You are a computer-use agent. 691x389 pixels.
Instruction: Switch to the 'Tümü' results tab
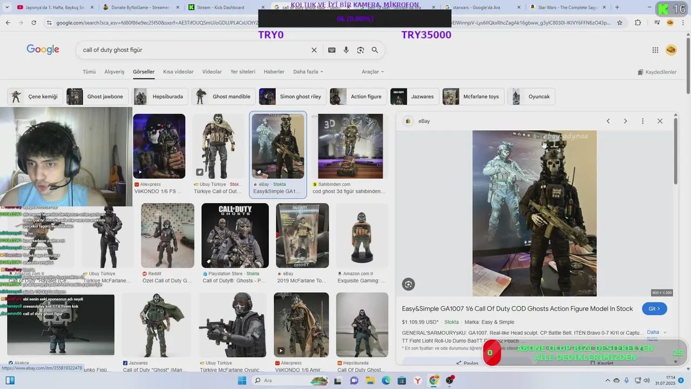[x=89, y=72]
